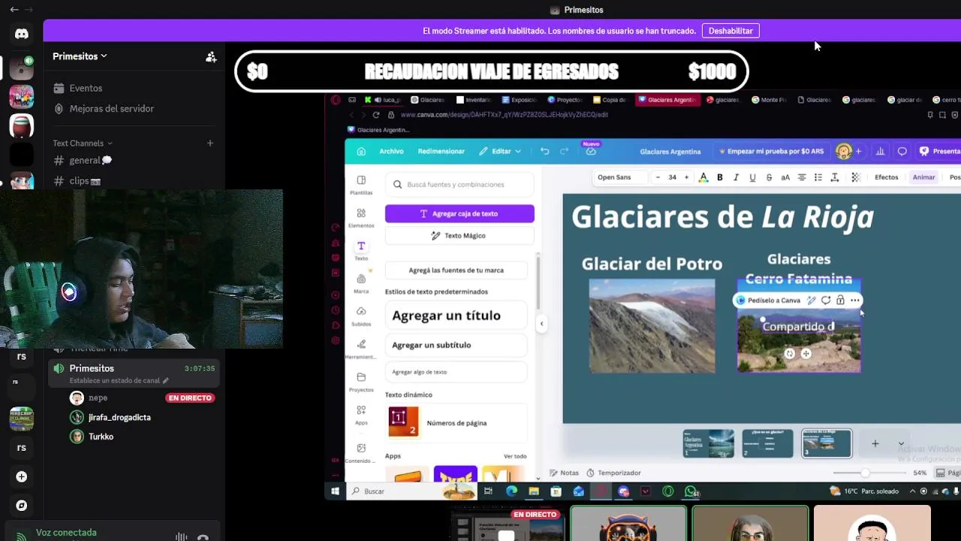Expand the add-page options chevron

[x=901, y=444]
